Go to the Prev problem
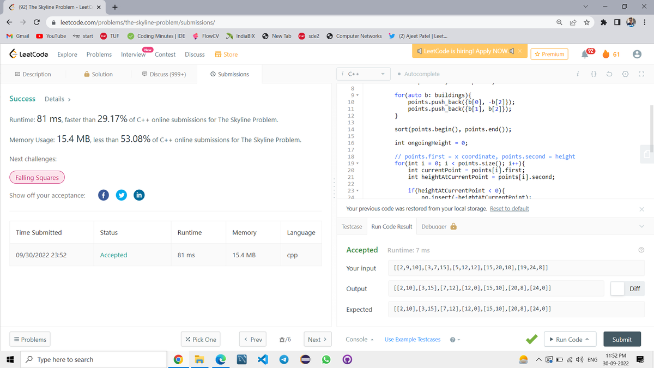This screenshot has width=654, height=368. pos(252,339)
